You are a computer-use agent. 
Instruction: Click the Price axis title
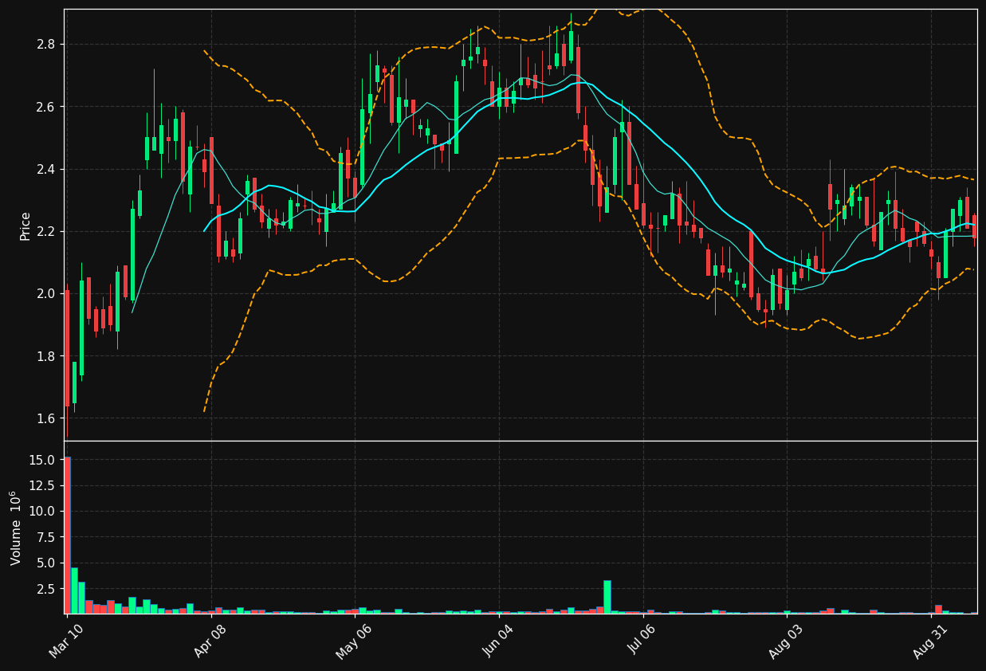click(x=25, y=226)
